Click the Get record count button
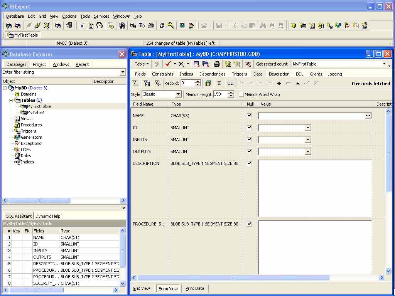Image resolution: width=395 pixels, height=296 pixels. pos(272,64)
